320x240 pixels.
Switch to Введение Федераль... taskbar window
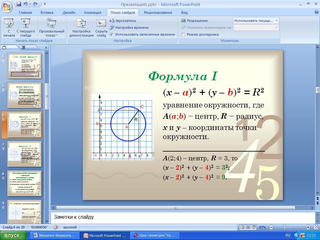[x=54, y=236]
